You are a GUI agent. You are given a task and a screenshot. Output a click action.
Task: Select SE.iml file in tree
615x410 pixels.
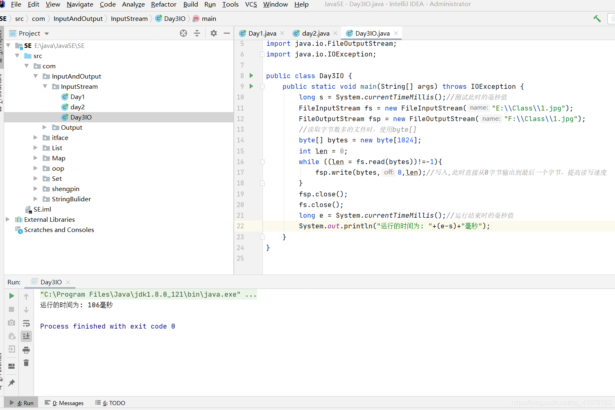pos(42,209)
